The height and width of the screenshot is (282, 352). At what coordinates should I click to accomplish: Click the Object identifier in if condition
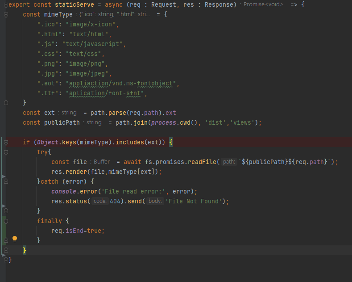click(x=48, y=143)
